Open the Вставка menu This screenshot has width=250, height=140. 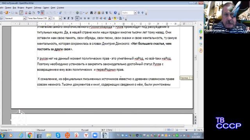(x=21, y=8)
